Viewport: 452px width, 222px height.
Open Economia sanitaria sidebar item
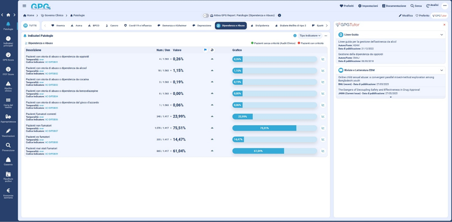[x=8, y=192]
